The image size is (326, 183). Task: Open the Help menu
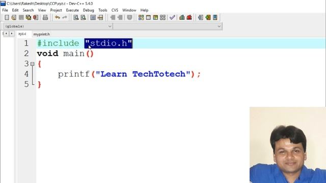click(144, 10)
